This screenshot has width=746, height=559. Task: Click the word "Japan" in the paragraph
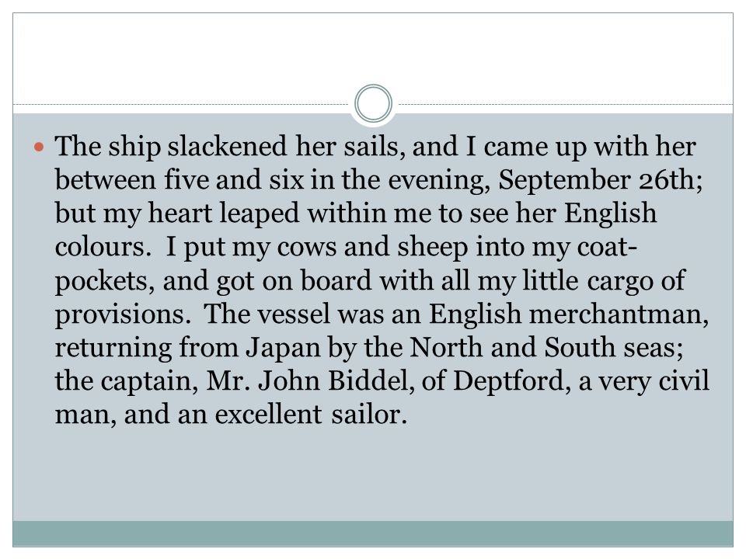283,348
